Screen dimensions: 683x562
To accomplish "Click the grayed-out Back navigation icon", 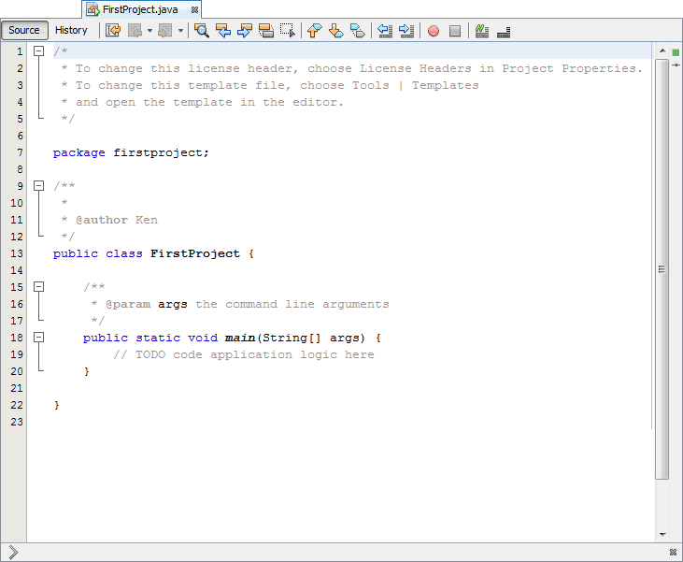I will 135,31.
